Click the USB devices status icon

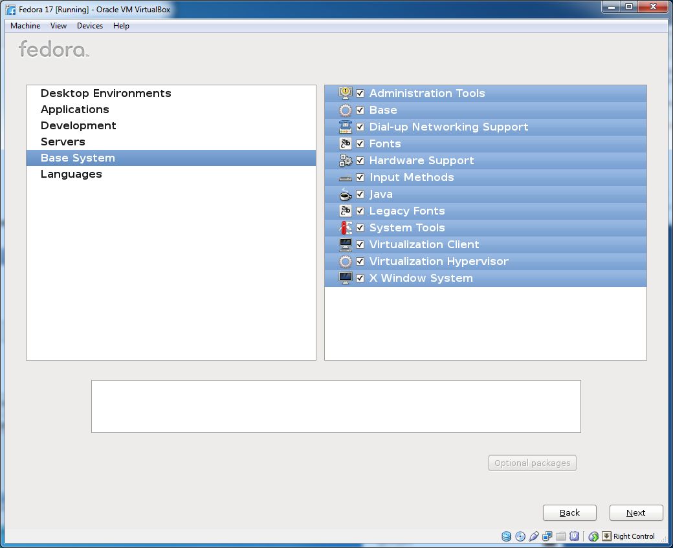tap(533, 536)
